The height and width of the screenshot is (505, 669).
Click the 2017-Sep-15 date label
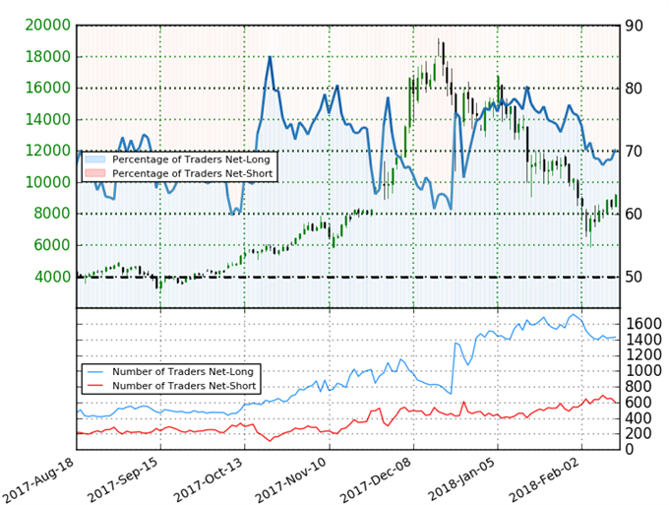click(x=122, y=479)
